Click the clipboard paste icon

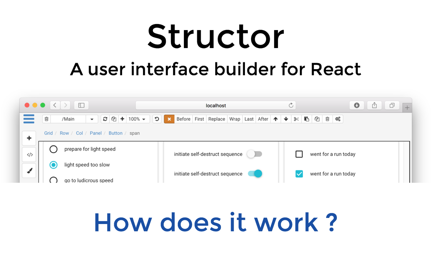coord(307,119)
